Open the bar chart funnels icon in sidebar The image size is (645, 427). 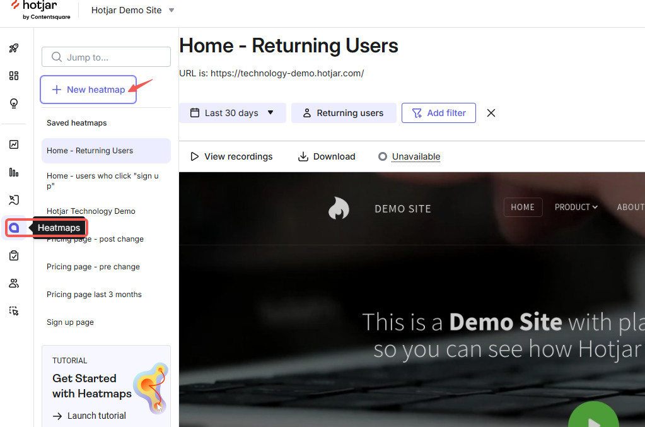coord(14,172)
